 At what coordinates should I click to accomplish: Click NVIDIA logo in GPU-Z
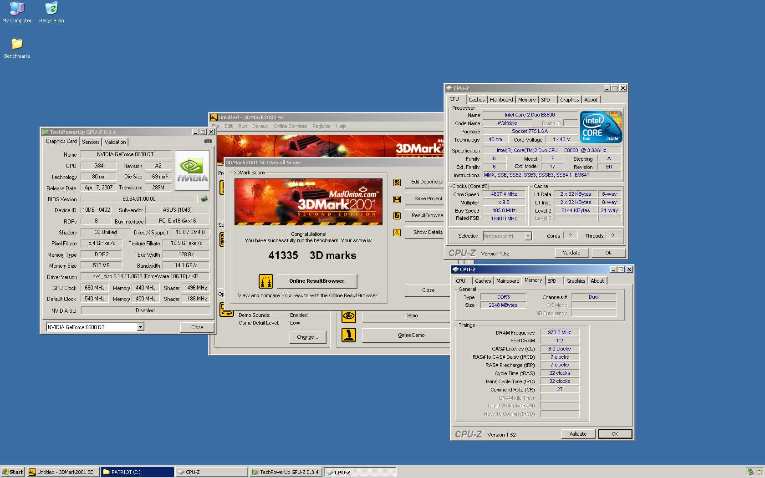pyautogui.click(x=192, y=170)
